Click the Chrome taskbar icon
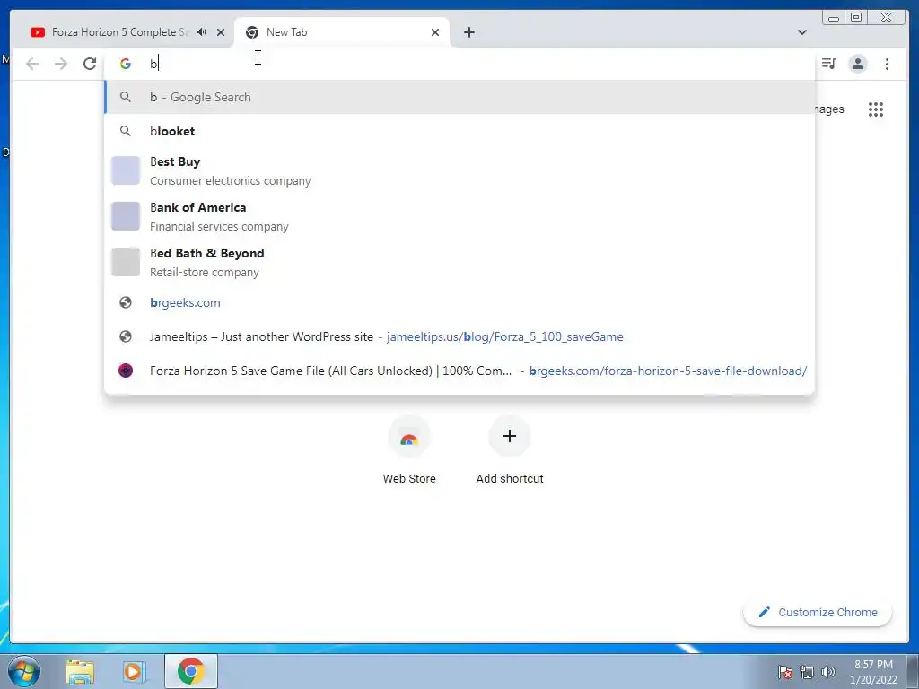This screenshot has height=689, width=919. click(191, 671)
